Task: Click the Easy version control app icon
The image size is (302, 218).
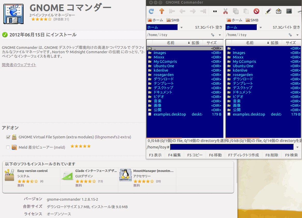Action: click(x=9, y=175)
